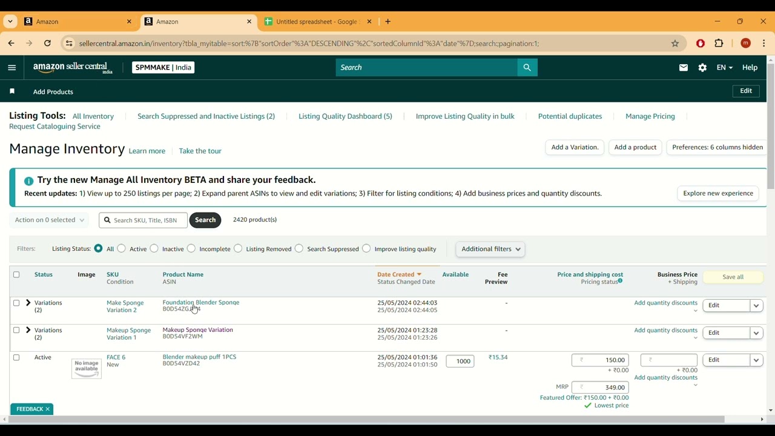The width and height of the screenshot is (775, 436).
Task: Open Search Suppressed and Inactive Listings (2)
Action: pyautogui.click(x=206, y=116)
